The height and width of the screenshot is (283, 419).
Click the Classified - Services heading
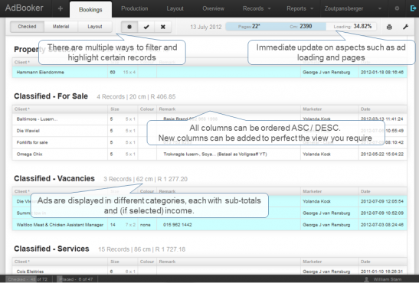(x=51, y=249)
